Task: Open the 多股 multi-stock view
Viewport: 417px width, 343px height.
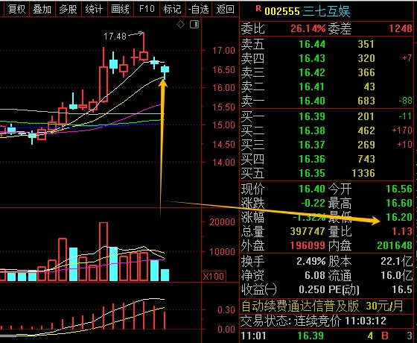Action: click(x=68, y=9)
